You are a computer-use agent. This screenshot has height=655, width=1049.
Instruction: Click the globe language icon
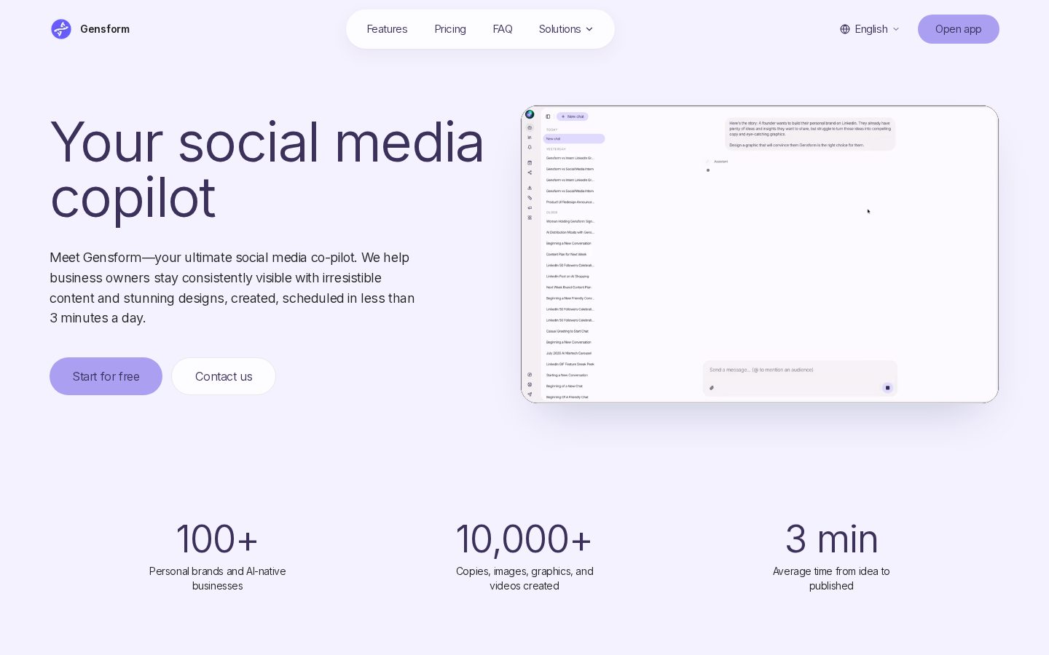pyautogui.click(x=845, y=29)
